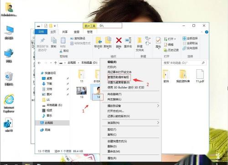228x165 pixels.
Task: Click the 剪切 scissors button
Action: 64,51
